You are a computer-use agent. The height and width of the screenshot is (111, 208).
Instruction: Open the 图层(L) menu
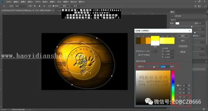(30, 2)
